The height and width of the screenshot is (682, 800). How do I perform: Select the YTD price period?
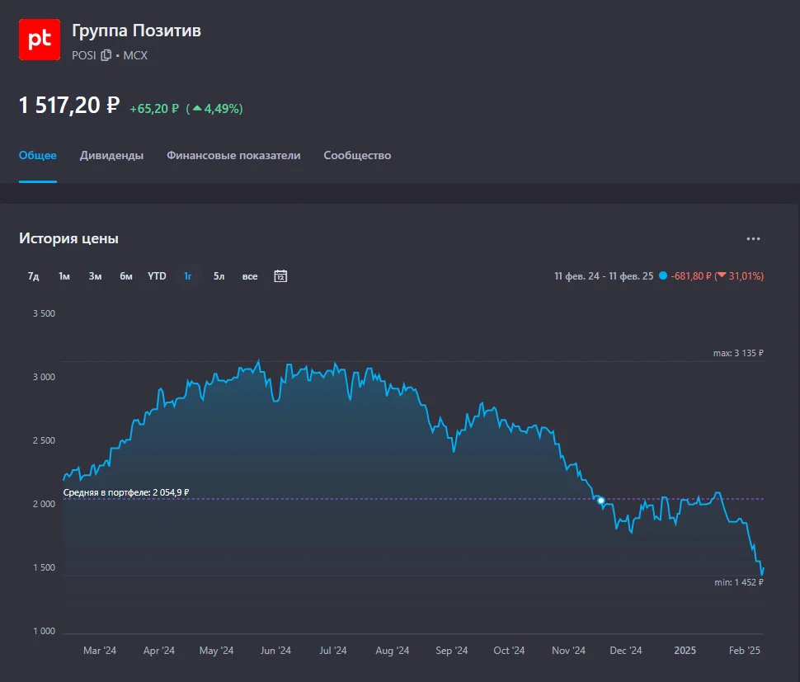tap(157, 276)
